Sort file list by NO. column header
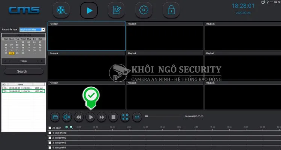The image size is (281, 150). (4, 84)
